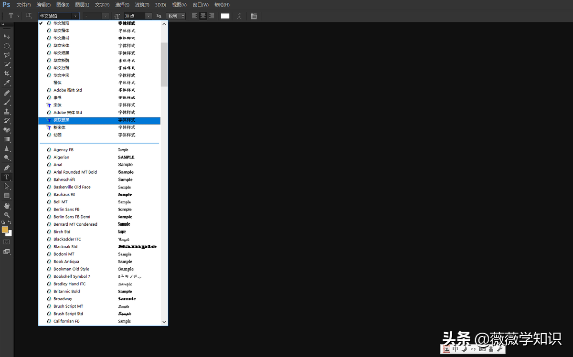Swap foreground and background colors
Viewport: 573px width, 357px height.
tap(10, 222)
